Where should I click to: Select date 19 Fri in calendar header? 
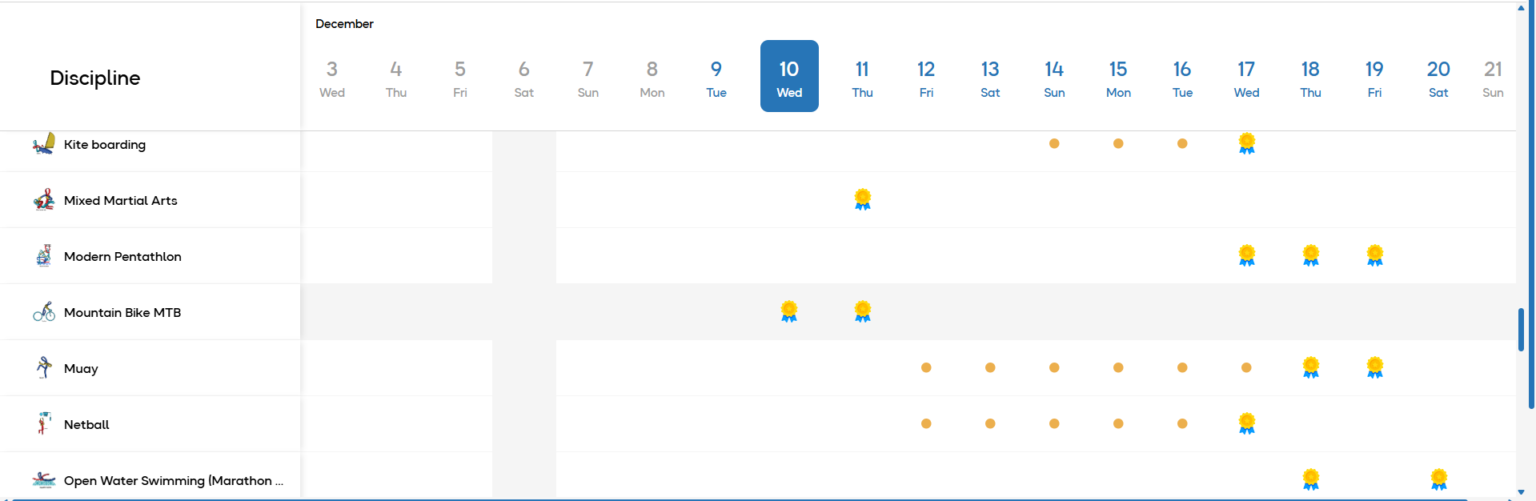(1374, 78)
